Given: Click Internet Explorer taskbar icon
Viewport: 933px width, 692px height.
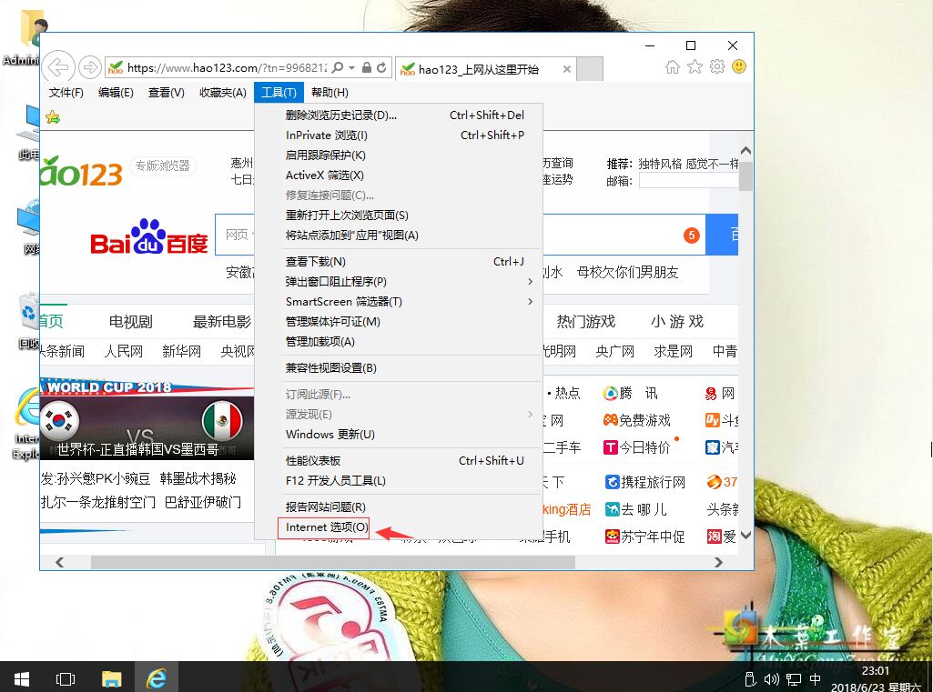Looking at the screenshot, I should [156, 678].
